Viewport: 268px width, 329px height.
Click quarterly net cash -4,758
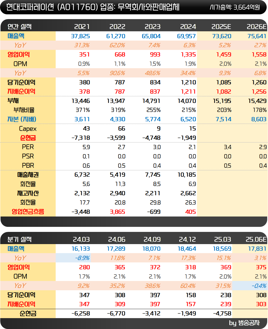[222, 314]
